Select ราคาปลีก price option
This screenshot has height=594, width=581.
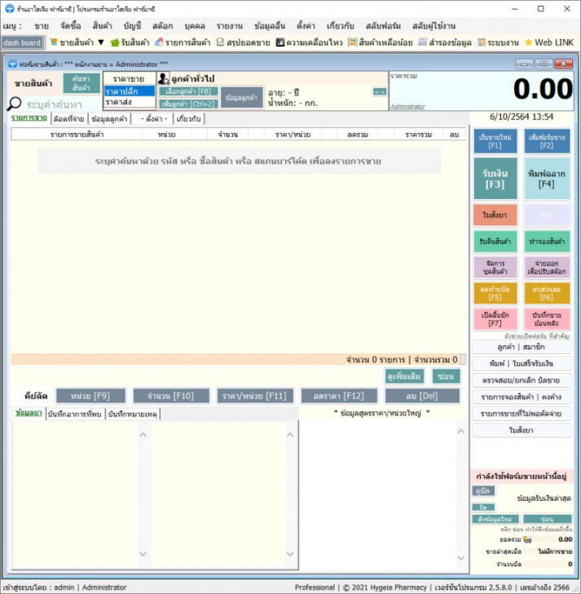[130, 91]
